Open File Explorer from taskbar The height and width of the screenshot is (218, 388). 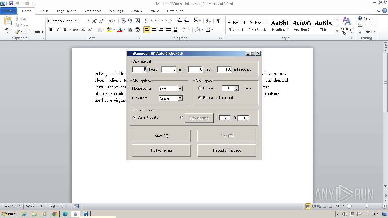click(x=34, y=214)
